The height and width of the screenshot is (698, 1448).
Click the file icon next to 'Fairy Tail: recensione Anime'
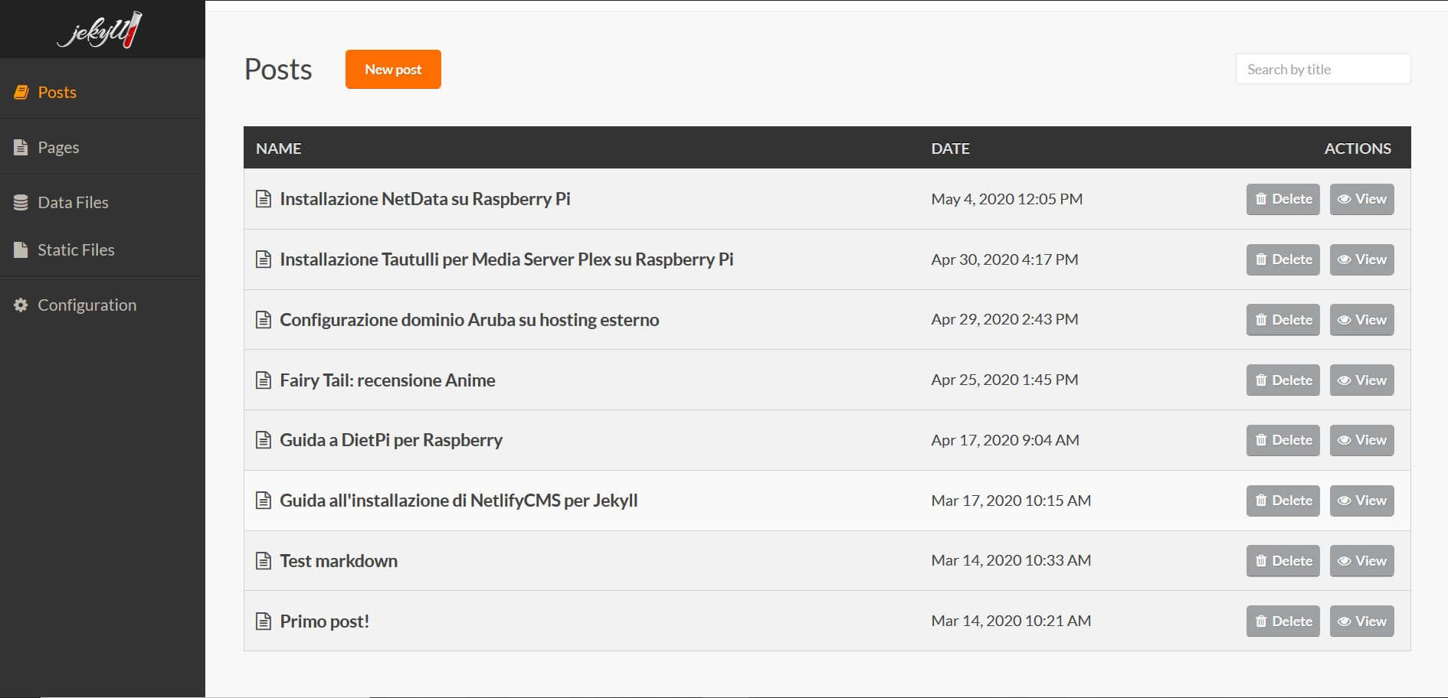(x=264, y=380)
